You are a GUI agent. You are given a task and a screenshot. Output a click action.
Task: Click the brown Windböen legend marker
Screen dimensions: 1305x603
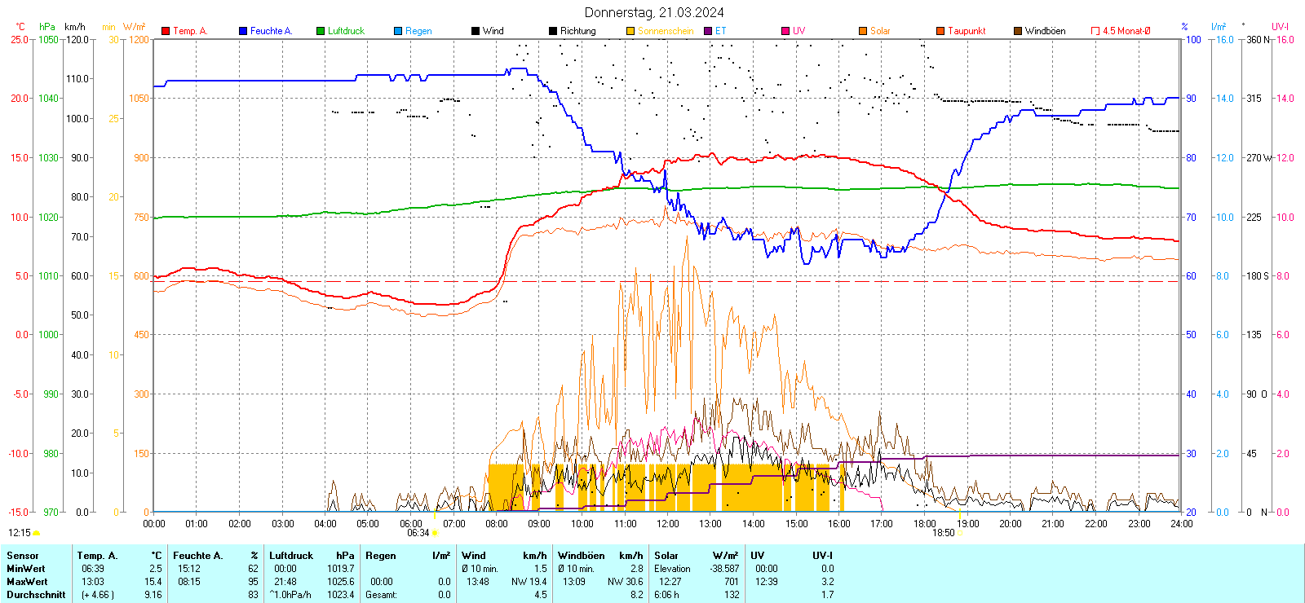[x=1018, y=31]
